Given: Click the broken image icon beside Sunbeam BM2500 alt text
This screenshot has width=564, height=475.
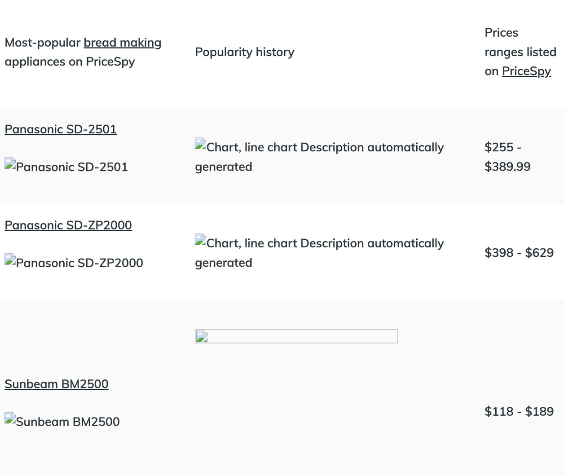Looking at the screenshot, I should pyautogui.click(x=10, y=418).
